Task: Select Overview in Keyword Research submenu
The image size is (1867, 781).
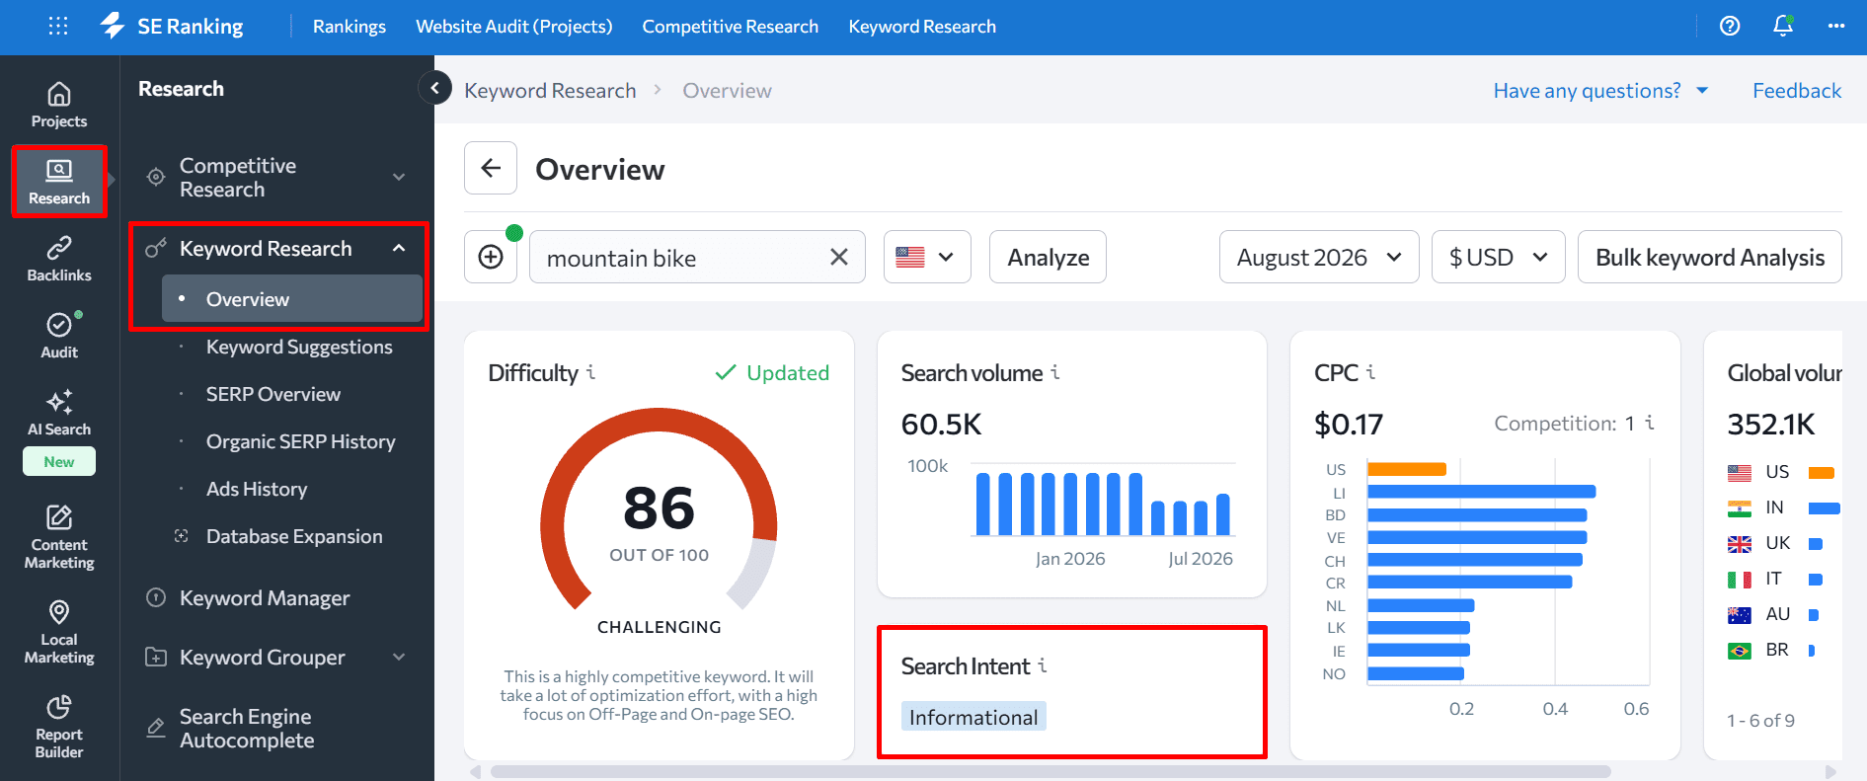Action: [292, 298]
